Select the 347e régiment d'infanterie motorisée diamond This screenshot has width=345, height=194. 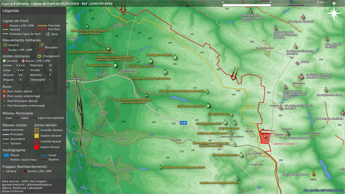point(251,11)
